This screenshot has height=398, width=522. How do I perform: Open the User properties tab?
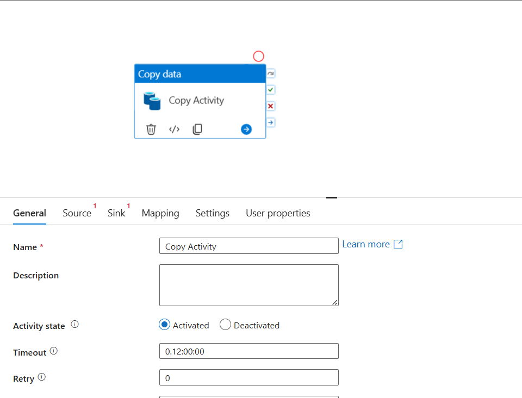pos(278,213)
